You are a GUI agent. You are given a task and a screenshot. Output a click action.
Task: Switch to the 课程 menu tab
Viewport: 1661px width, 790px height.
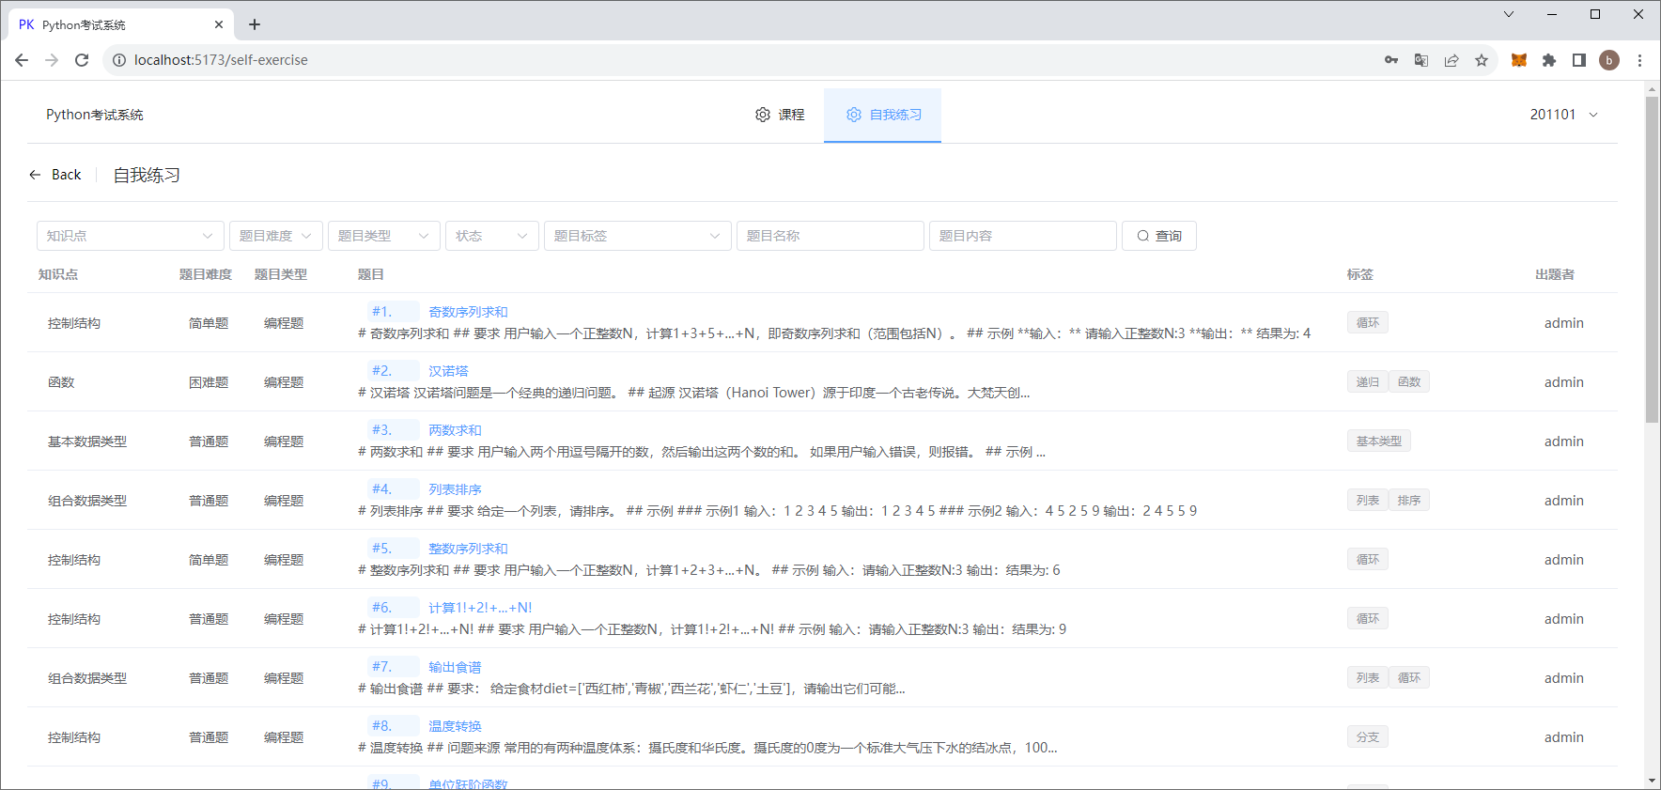[x=780, y=115]
